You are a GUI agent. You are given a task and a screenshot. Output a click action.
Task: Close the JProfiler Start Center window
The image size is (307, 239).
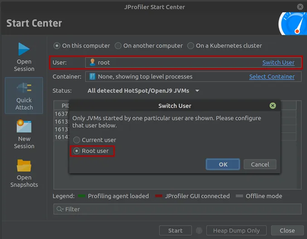coord(300,7)
